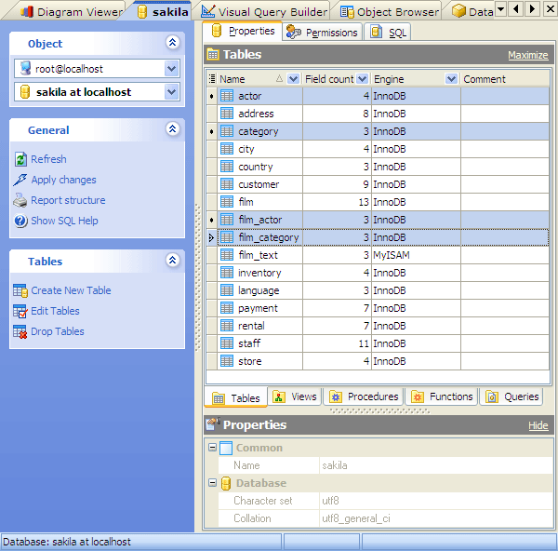Click the Refresh icon in General panel
The width and height of the screenshot is (558, 551).
pyautogui.click(x=20, y=159)
